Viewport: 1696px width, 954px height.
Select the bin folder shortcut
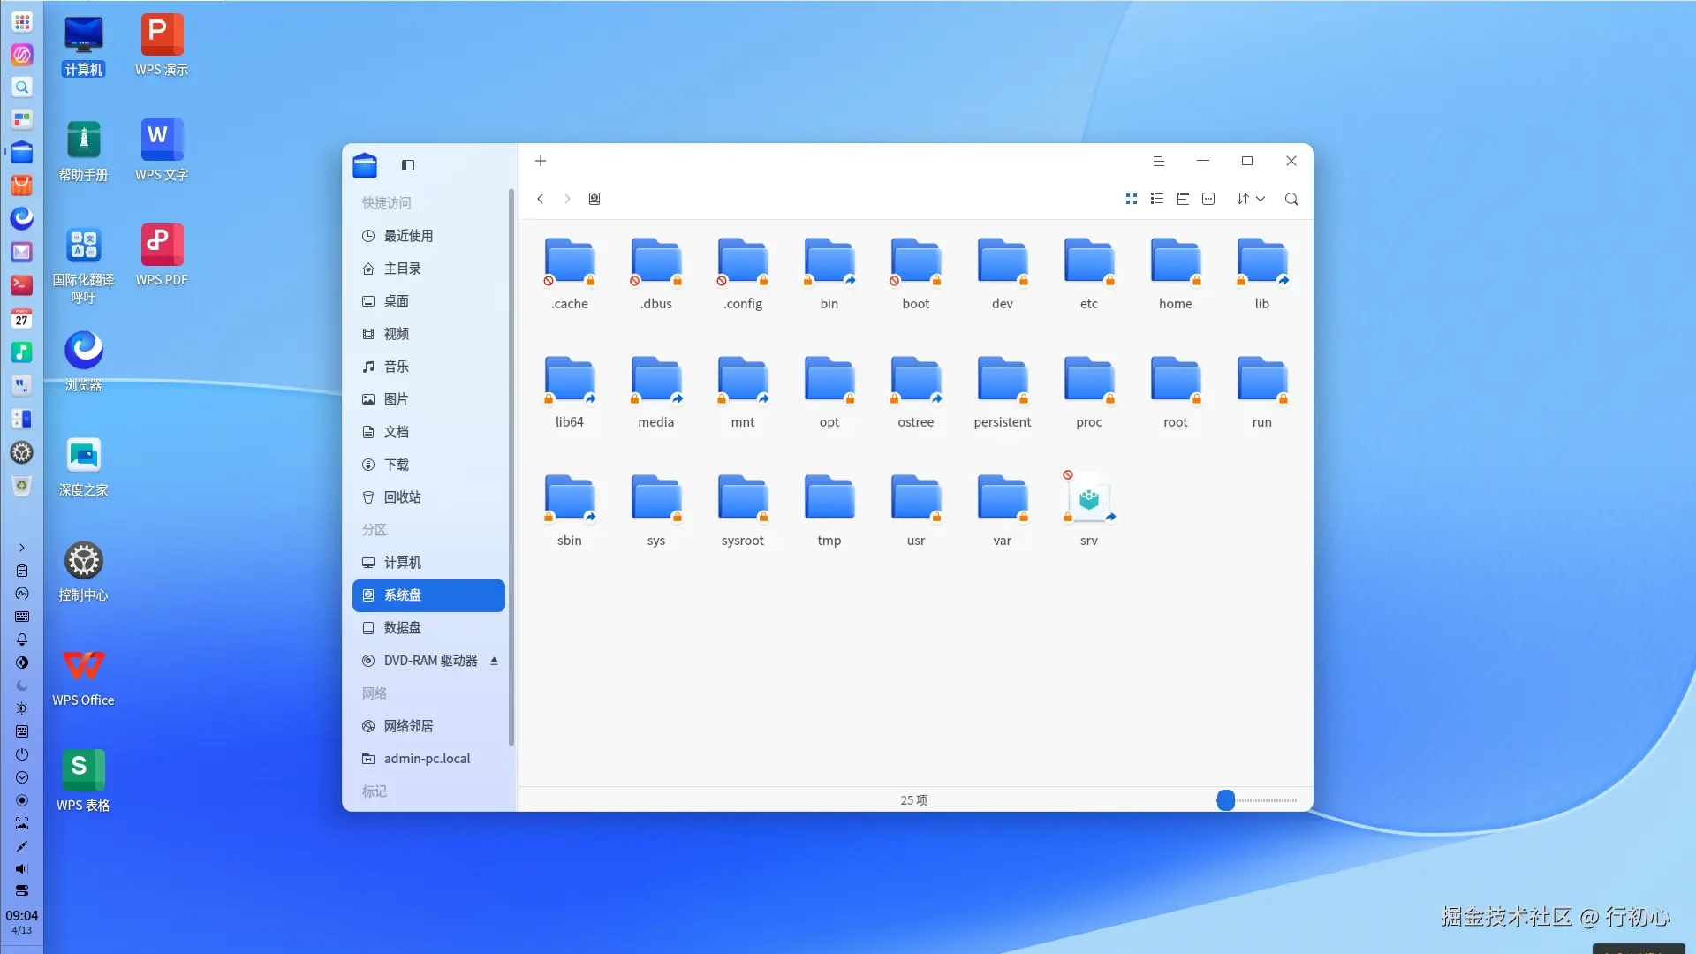point(829,275)
